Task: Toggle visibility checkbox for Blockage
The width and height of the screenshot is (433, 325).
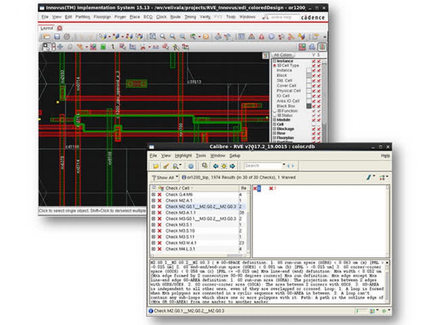Action: [x=314, y=129]
